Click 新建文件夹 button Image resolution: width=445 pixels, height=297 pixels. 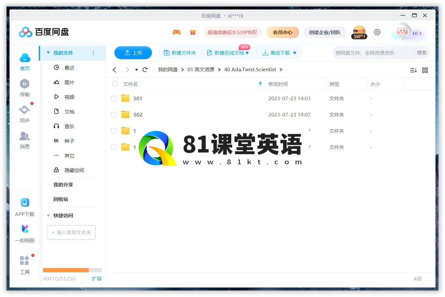click(x=180, y=53)
